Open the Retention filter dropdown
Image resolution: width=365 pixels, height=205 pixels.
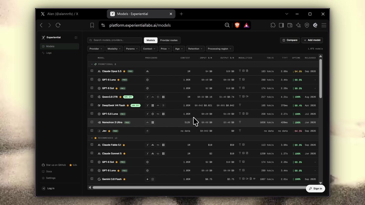195,49
